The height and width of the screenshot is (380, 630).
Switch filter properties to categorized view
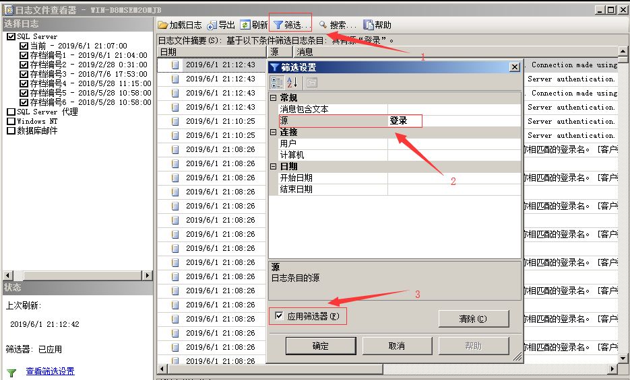277,83
